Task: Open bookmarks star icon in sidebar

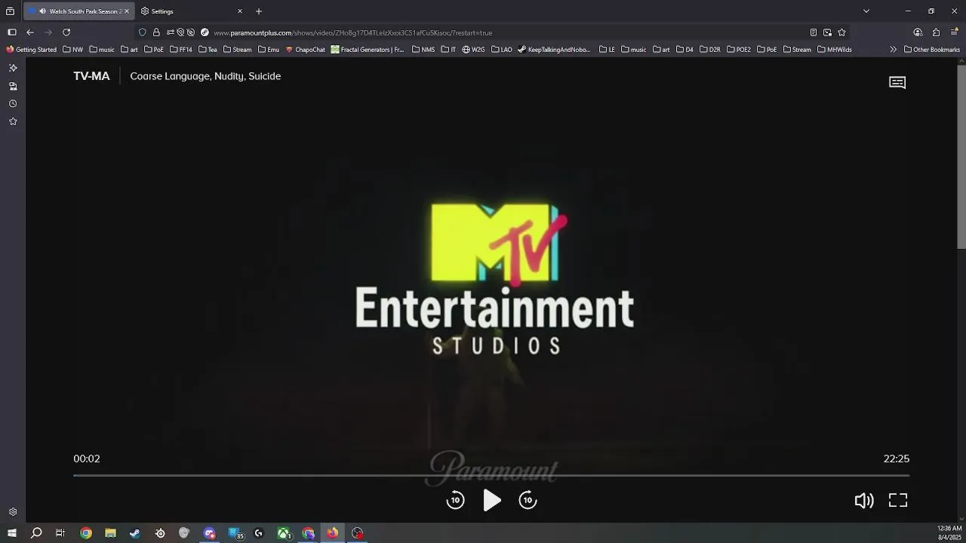Action: point(13,121)
